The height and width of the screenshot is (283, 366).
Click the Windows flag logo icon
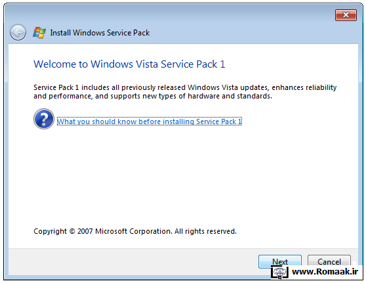pos(39,33)
